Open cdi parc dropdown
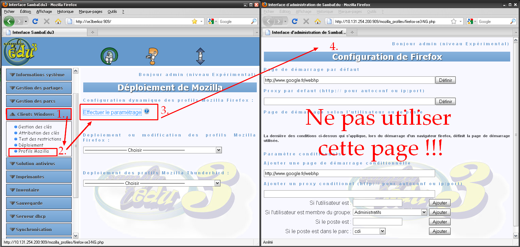This screenshot has height=247, width=520. tap(369, 231)
